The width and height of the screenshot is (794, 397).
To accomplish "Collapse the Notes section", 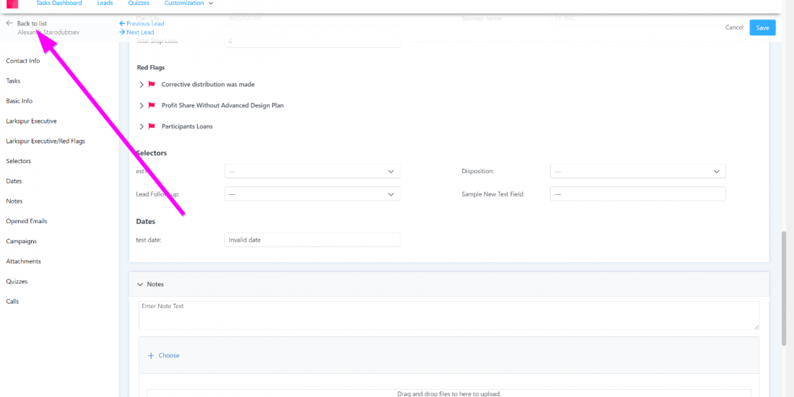I will (x=140, y=284).
